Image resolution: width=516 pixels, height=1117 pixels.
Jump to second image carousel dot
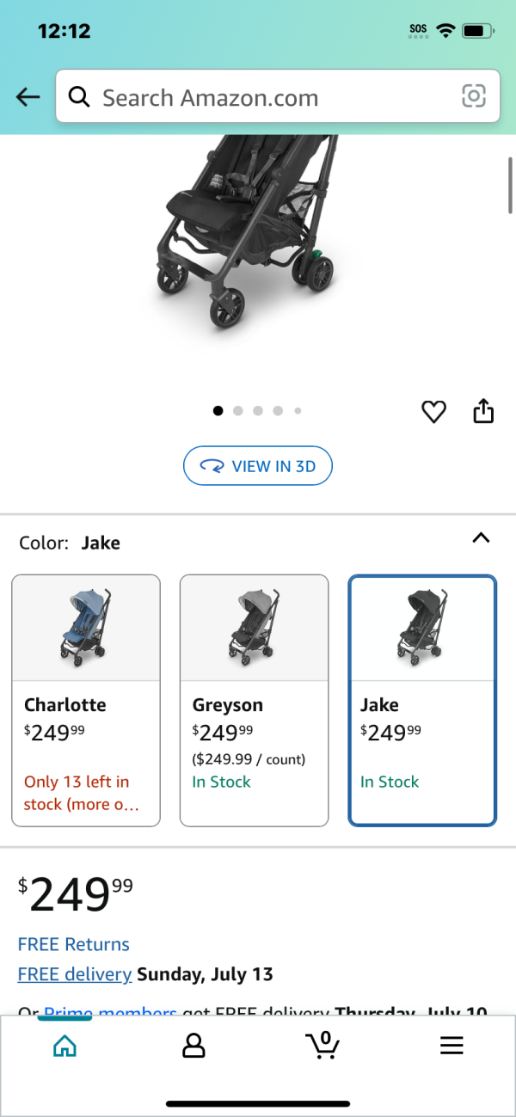238,411
